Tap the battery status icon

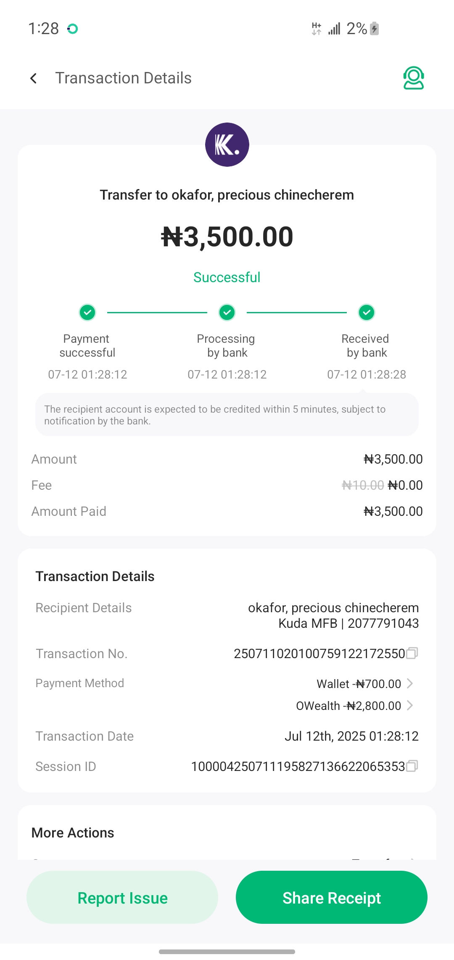(x=375, y=29)
